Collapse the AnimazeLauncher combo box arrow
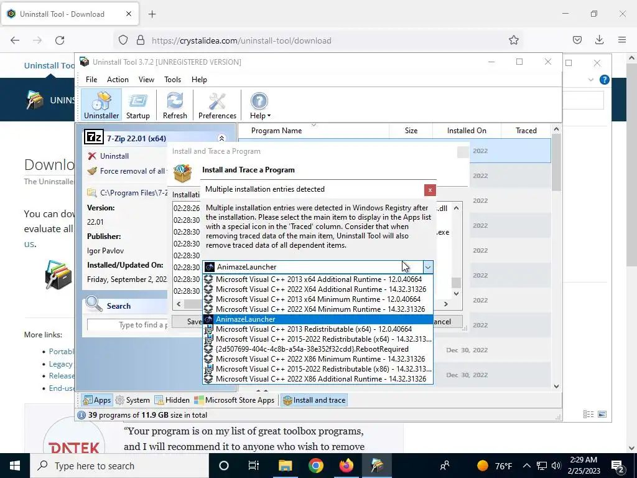 click(428, 267)
